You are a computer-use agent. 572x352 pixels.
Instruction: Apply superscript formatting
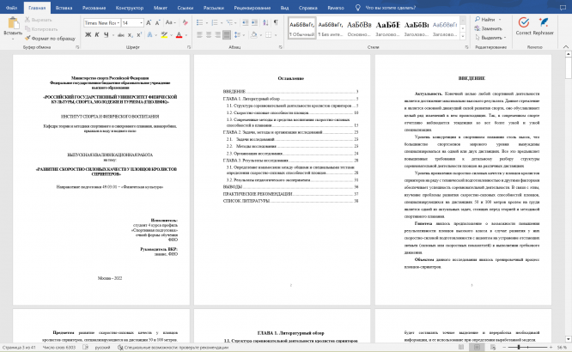[x=139, y=35]
